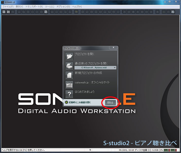The width and height of the screenshot is (181, 153).
Task: Click the new file icon in main toolbar
Action: (x=4, y=12)
